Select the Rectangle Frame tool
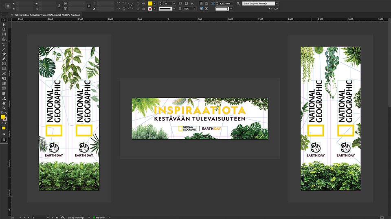The image size is (391, 219). tap(4, 64)
